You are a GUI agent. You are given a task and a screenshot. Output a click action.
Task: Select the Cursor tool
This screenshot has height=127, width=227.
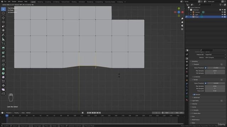(x=3, y=13)
